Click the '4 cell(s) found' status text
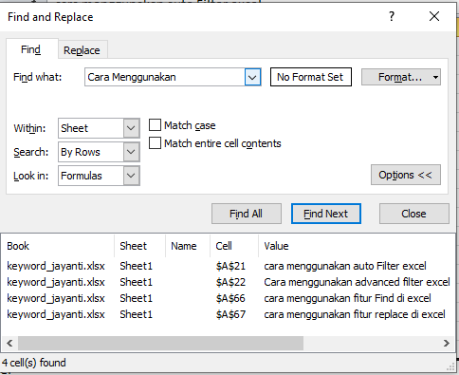Image resolution: width=459 pixels, height=375 pixels. coord(34,363)
